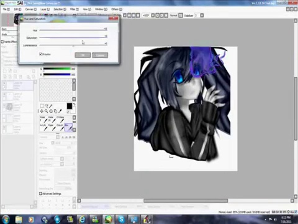Toggle visibility of the selected top layer
This screenshot has width=298, height=224.
(4, 83)
